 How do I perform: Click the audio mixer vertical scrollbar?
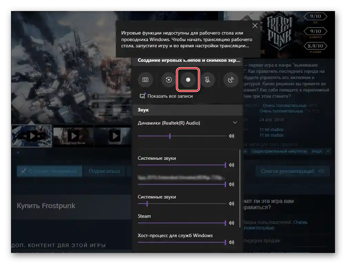tap(240, 189)
